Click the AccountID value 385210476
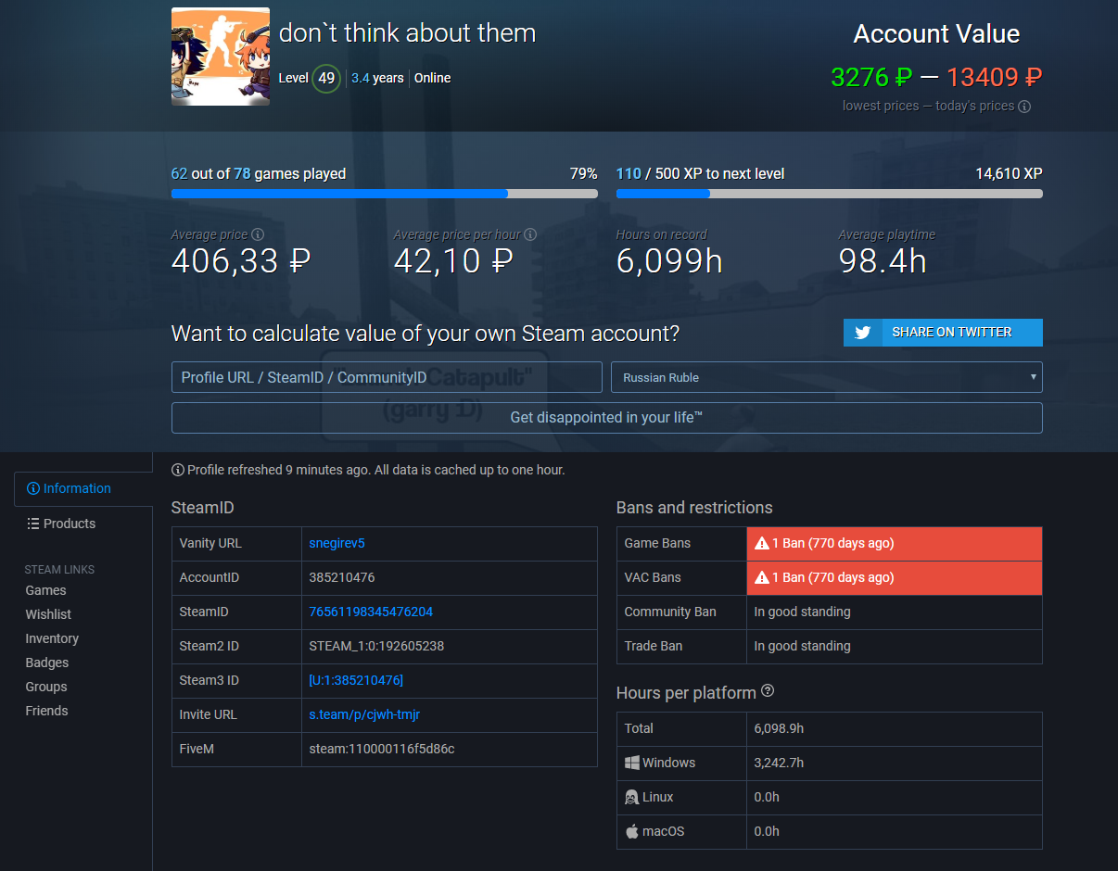The height and width of the screenshot is (871, 1118). pos(342,577)
